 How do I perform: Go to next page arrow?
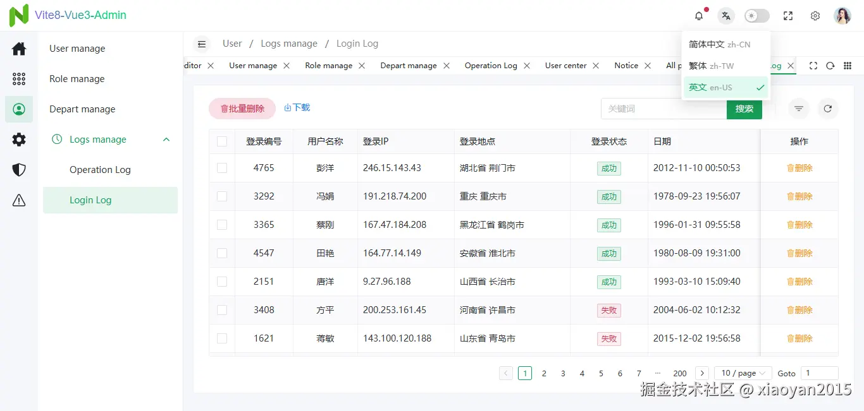pos(701,373)
